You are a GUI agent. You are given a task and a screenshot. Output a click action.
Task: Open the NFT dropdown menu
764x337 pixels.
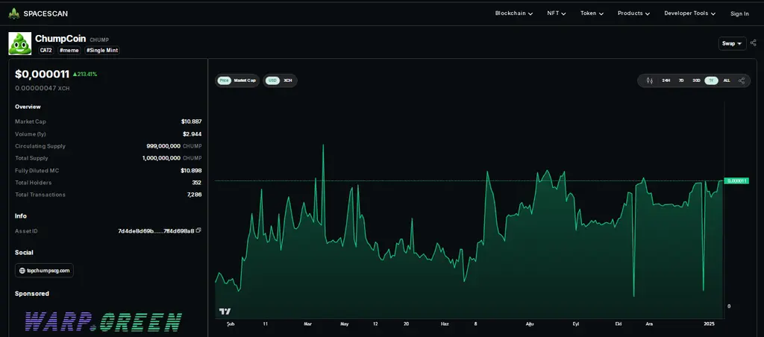pyautogui.click(x=557, y=13)
